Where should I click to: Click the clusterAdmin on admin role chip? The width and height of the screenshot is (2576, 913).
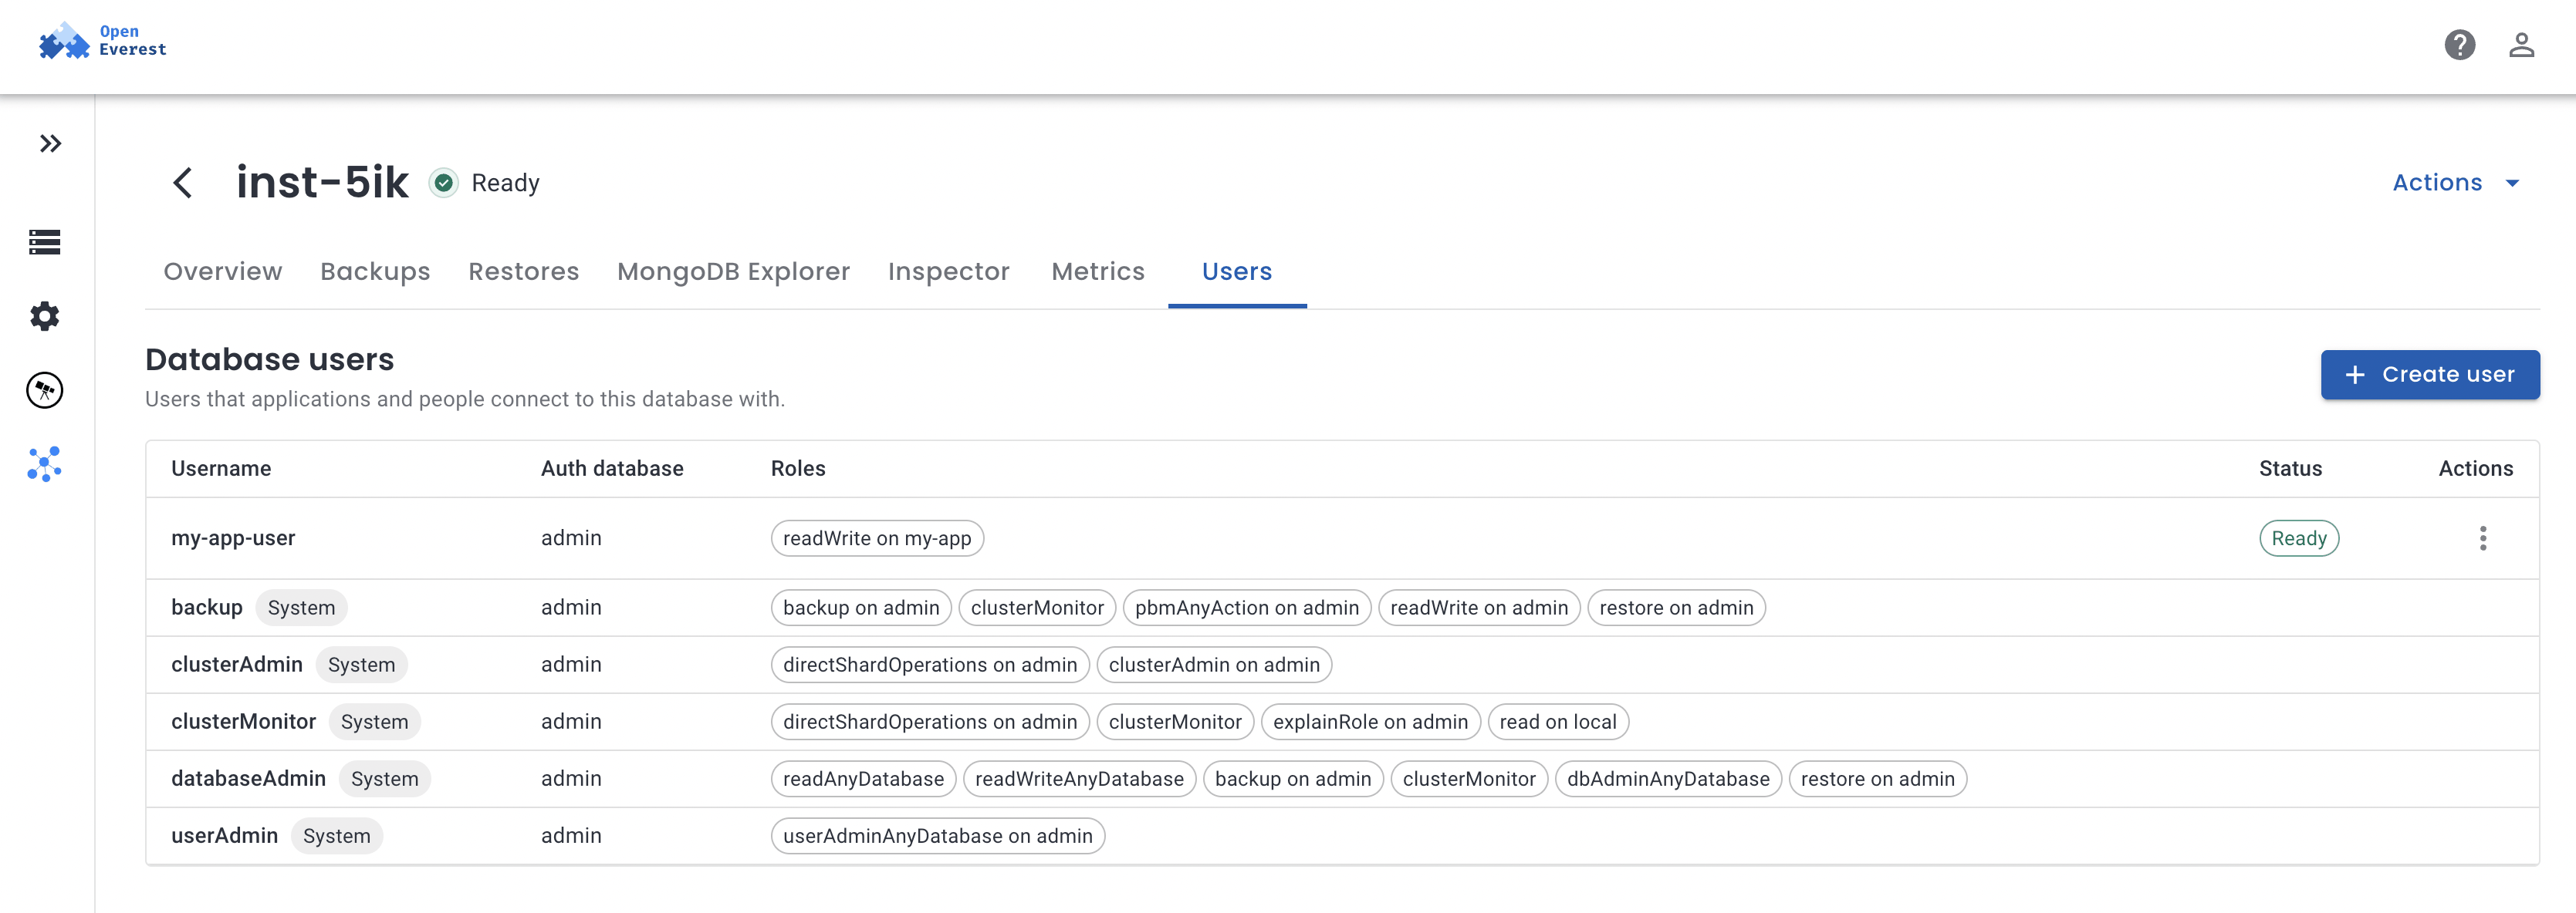tap(1214, 664)
